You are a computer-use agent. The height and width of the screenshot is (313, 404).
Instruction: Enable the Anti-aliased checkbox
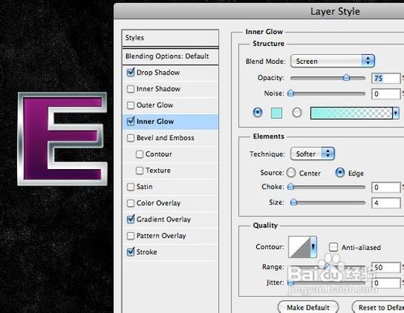pyautogui.click(x=334, y=247)
